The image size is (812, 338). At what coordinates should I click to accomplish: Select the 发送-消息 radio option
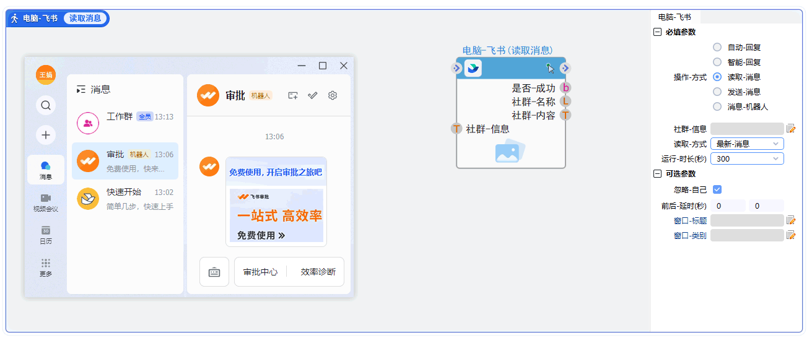click(x=717, y=92)
